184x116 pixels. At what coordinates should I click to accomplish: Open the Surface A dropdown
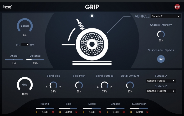point(161,81)
